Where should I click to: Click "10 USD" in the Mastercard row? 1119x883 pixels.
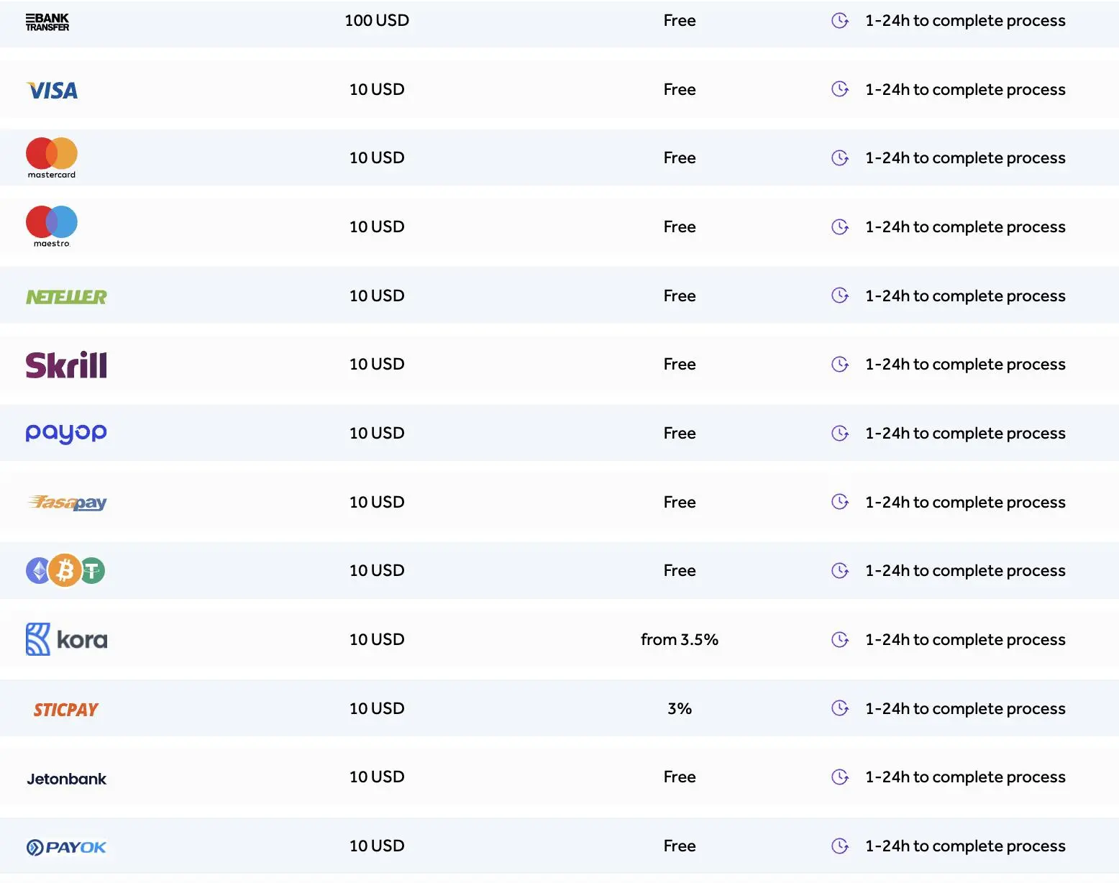(x=377, y=157)
